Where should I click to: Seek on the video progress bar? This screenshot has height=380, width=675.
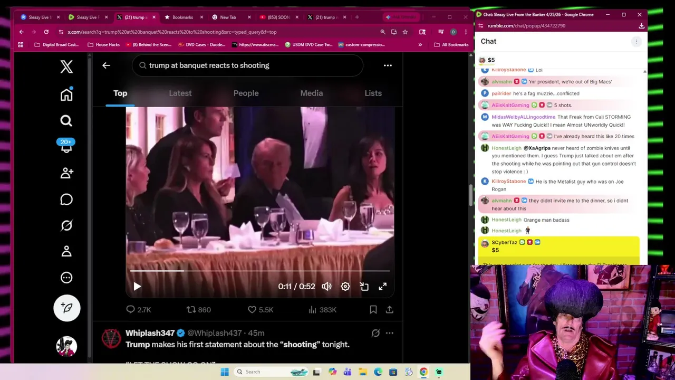click(x=259, y=271)
